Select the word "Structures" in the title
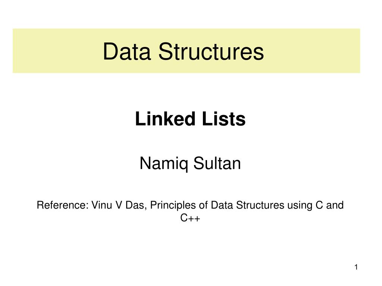 coord(211,51)
